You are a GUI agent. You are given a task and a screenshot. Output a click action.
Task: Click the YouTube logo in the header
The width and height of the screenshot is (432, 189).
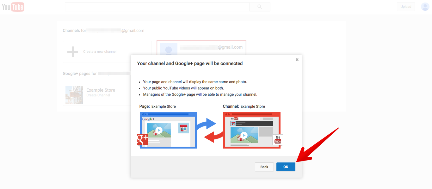(13, 7)
